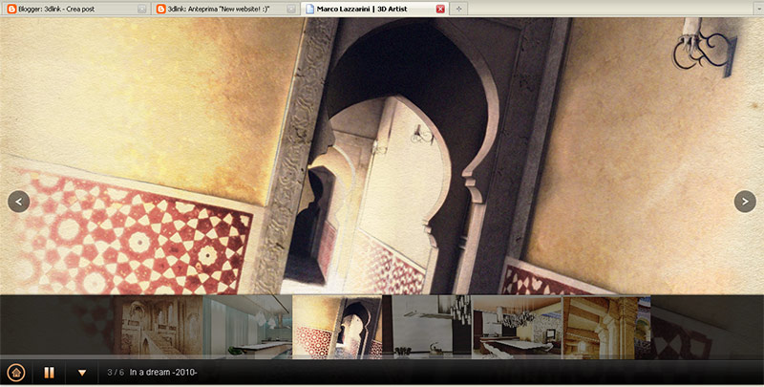Open a new browser tab
The height and width of the screenshot is (387, 764).
[x=459, y=9]
